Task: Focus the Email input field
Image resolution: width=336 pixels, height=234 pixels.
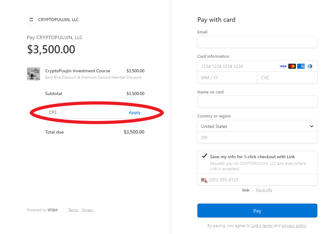Action: pyautogui.click(x=257, y=42)
